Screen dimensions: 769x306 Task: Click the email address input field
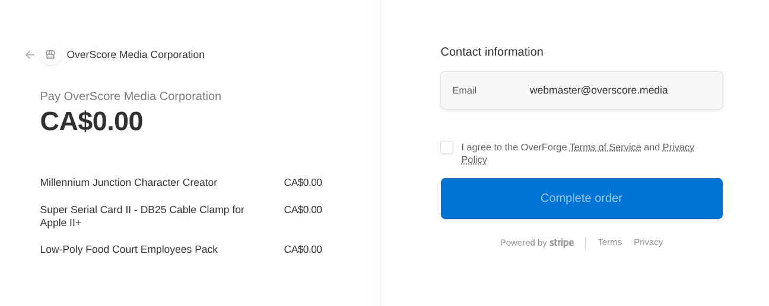click(x=599, y=91)
